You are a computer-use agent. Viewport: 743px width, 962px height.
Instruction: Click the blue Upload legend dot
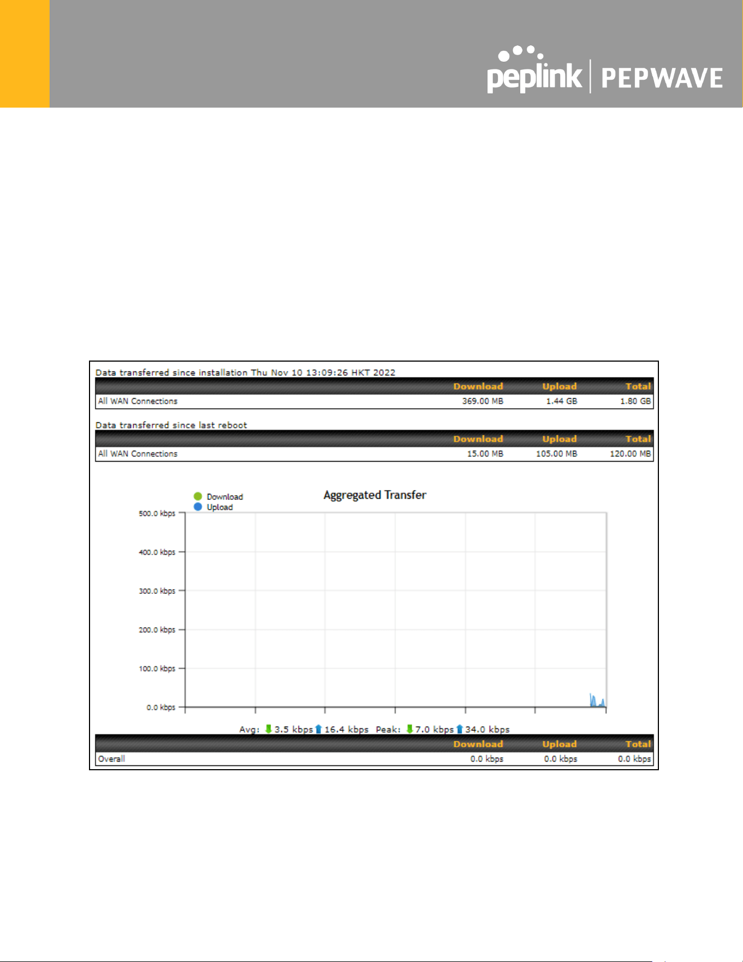tap(198, 507)
